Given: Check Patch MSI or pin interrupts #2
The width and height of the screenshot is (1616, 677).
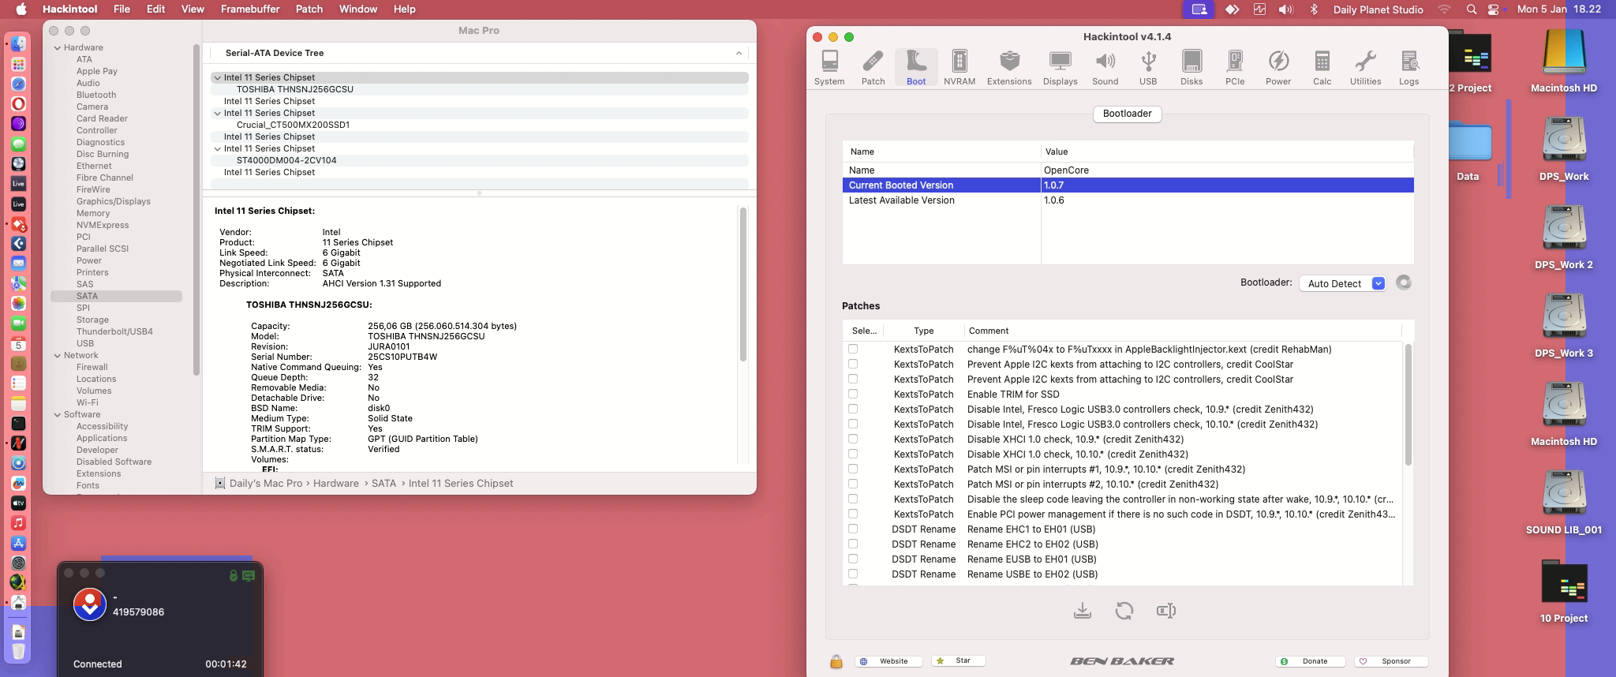Looking at the screenshot, I should (x=853, y=484).
